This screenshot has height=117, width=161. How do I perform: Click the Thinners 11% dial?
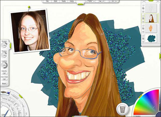4,55
